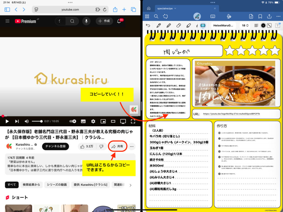Click the YouTube search magnifier button

(72, 21)
